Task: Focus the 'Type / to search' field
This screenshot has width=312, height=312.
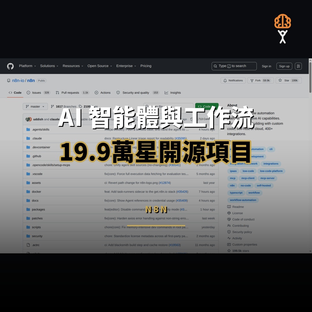Action: 234,66
